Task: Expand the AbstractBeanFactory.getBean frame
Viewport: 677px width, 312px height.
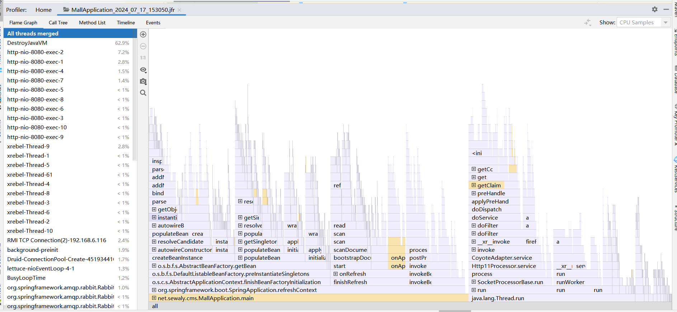Action: pos(154,266)
